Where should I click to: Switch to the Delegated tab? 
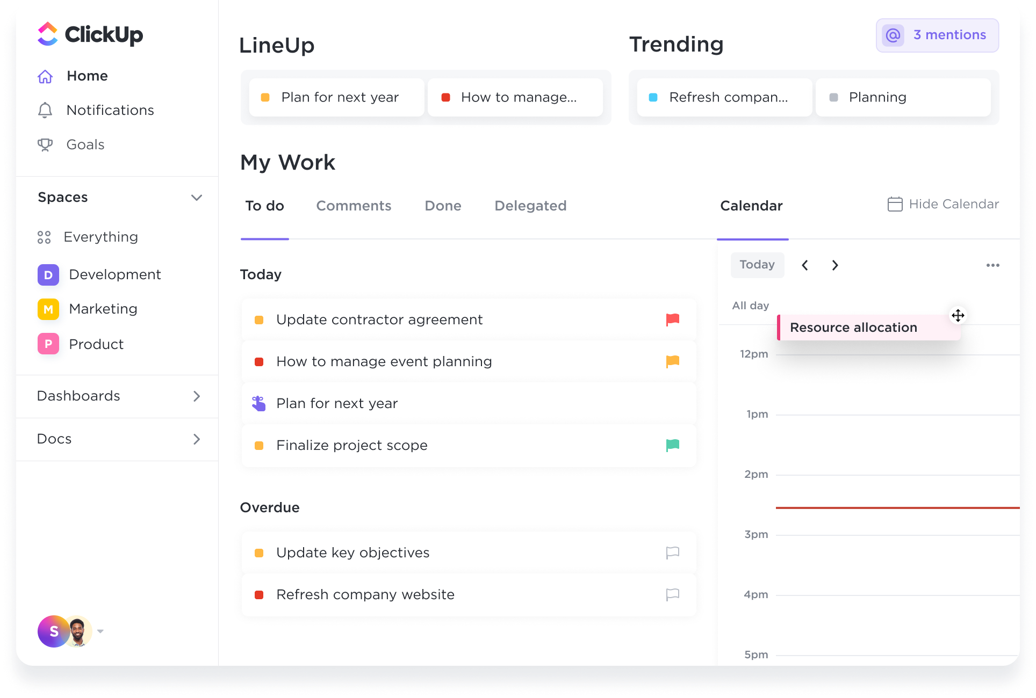[x=530, y=206]
